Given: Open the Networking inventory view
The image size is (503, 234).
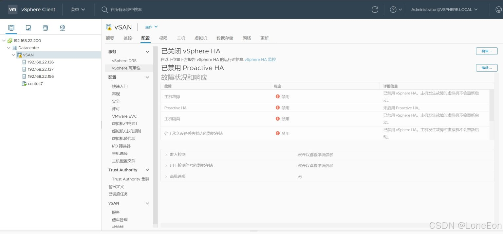Looking at the screenshot, I should pos(63,28).
